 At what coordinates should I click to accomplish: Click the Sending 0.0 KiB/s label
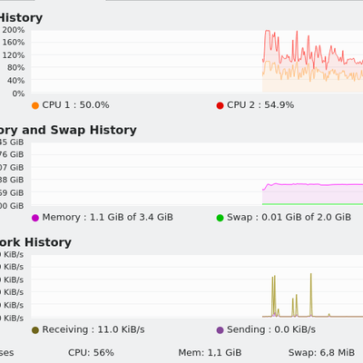tap(271, 329)
